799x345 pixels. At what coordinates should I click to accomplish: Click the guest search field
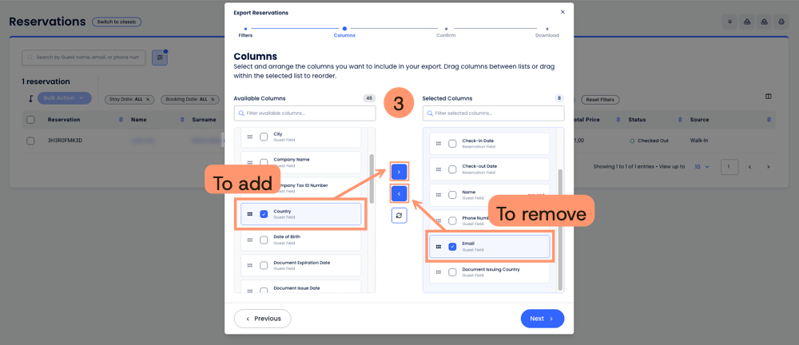click(x=84, y=57)
